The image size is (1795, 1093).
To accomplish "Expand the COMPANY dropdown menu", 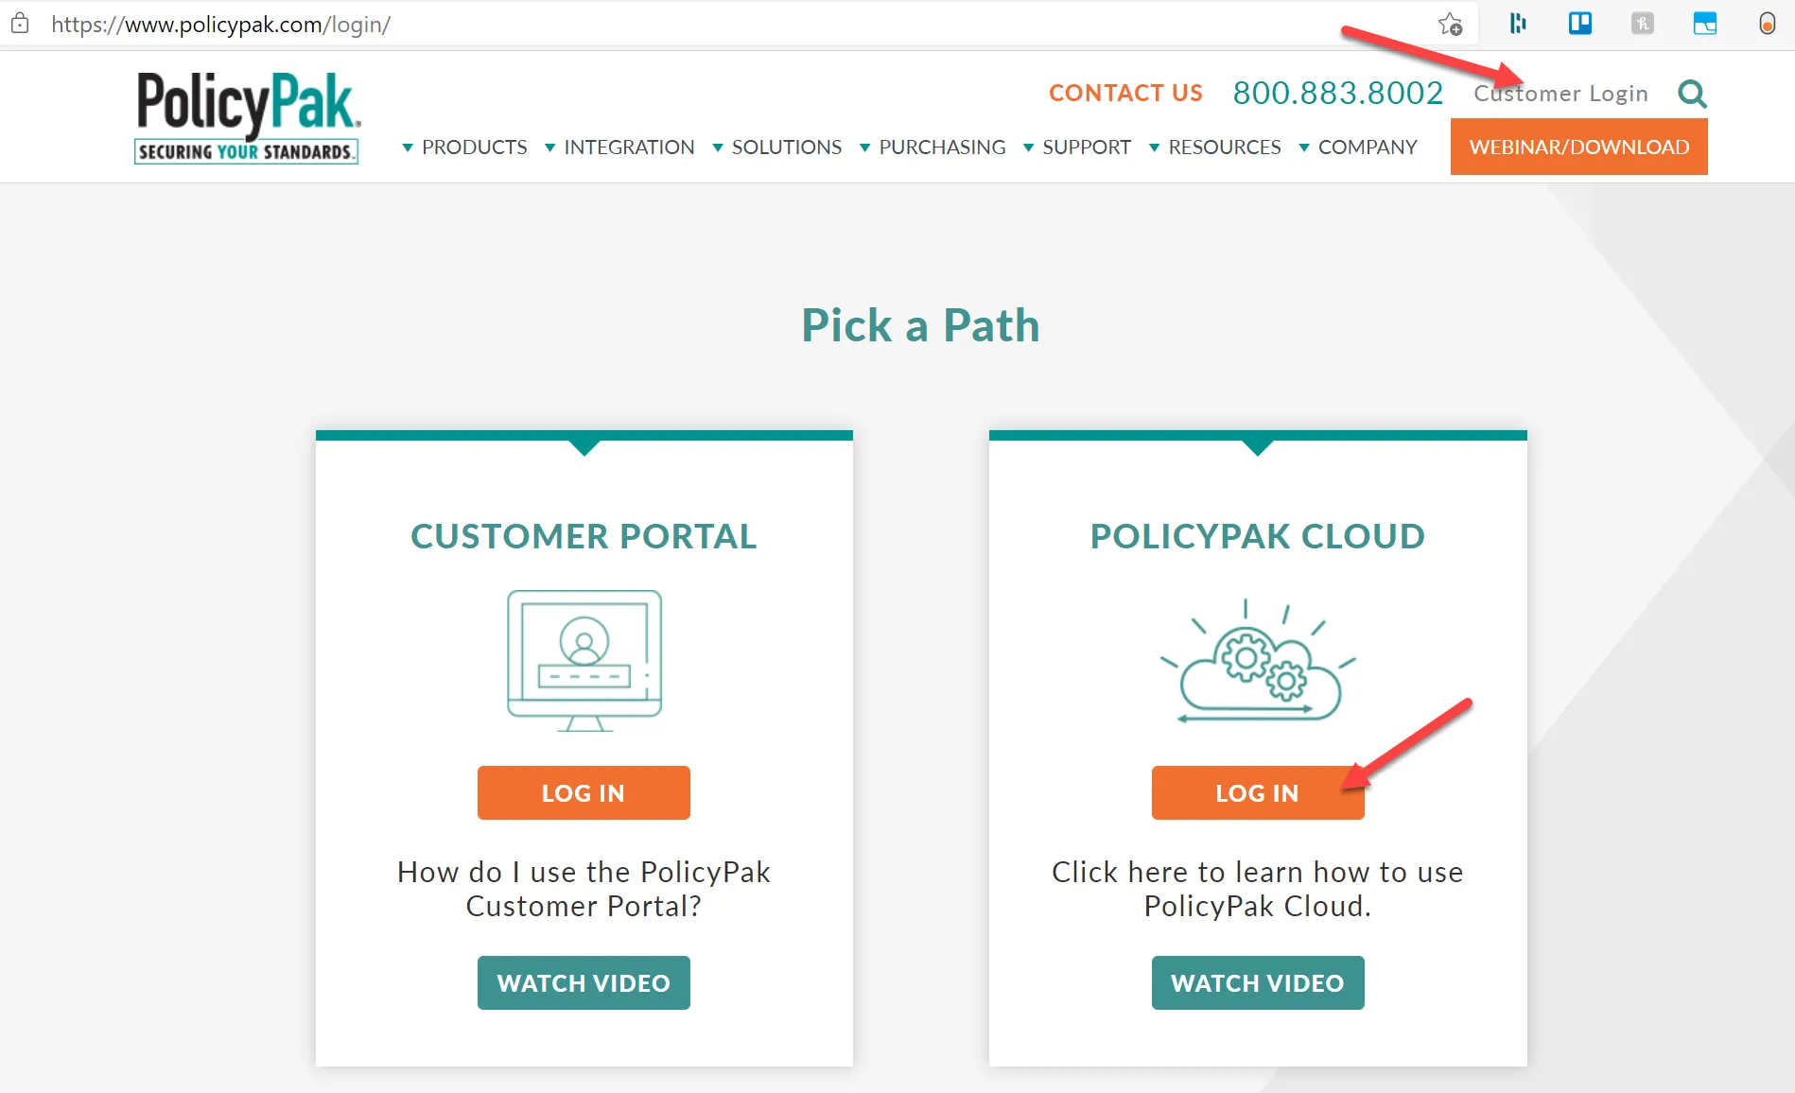I will click(x=1358, y=147).
